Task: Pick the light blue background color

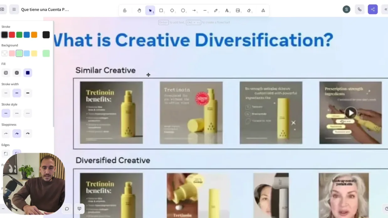Action: (27, 53)
